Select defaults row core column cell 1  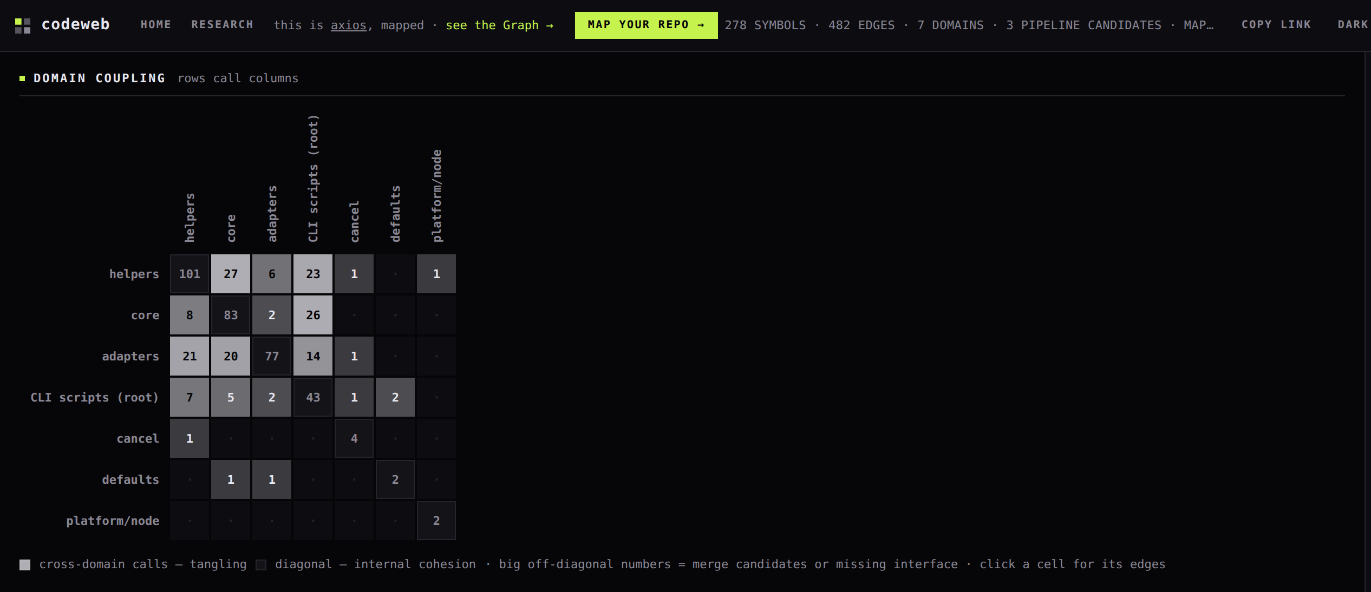[x=231, y=479]
